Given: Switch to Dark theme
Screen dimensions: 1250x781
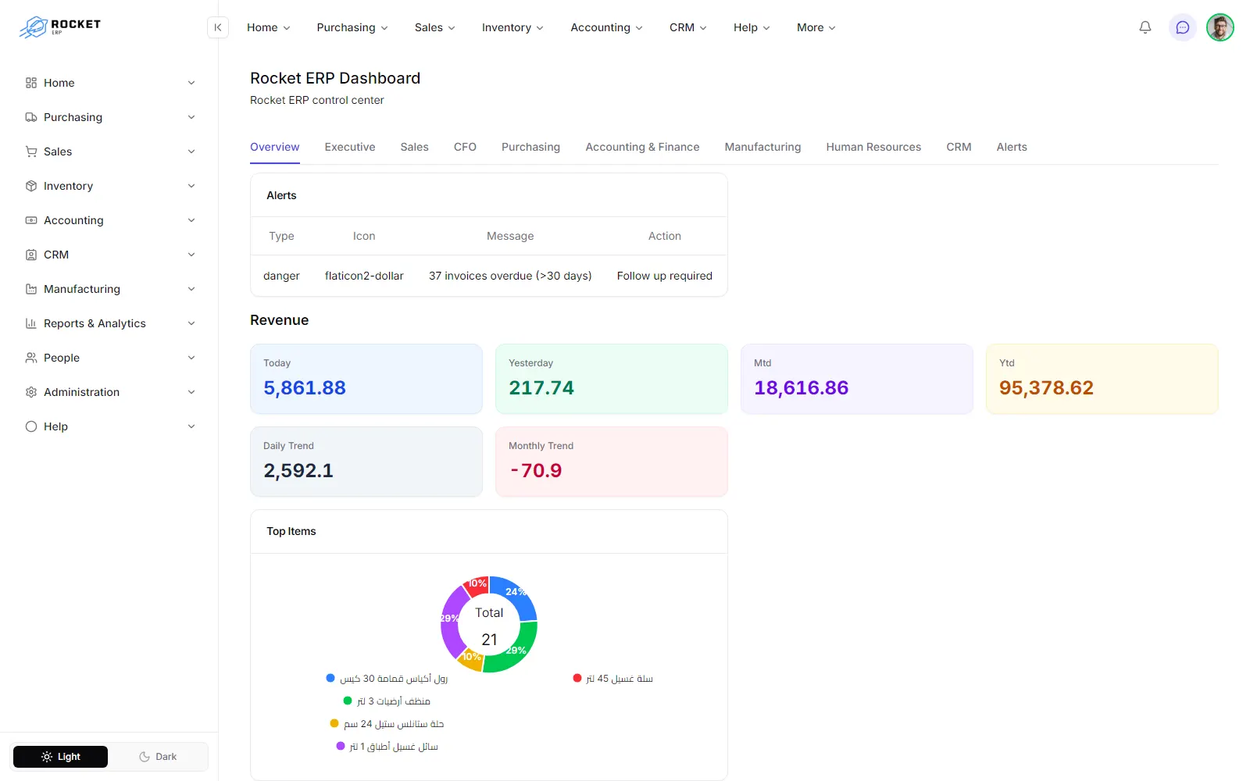Looking at the screenshot, I should 158,757.
